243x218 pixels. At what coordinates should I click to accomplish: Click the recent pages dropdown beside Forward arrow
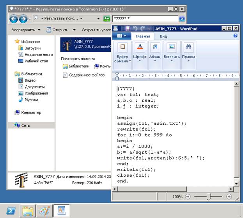tap(30, 19)
